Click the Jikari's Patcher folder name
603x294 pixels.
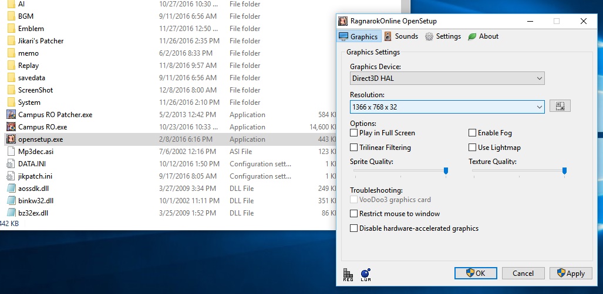[x=41, y=41]
